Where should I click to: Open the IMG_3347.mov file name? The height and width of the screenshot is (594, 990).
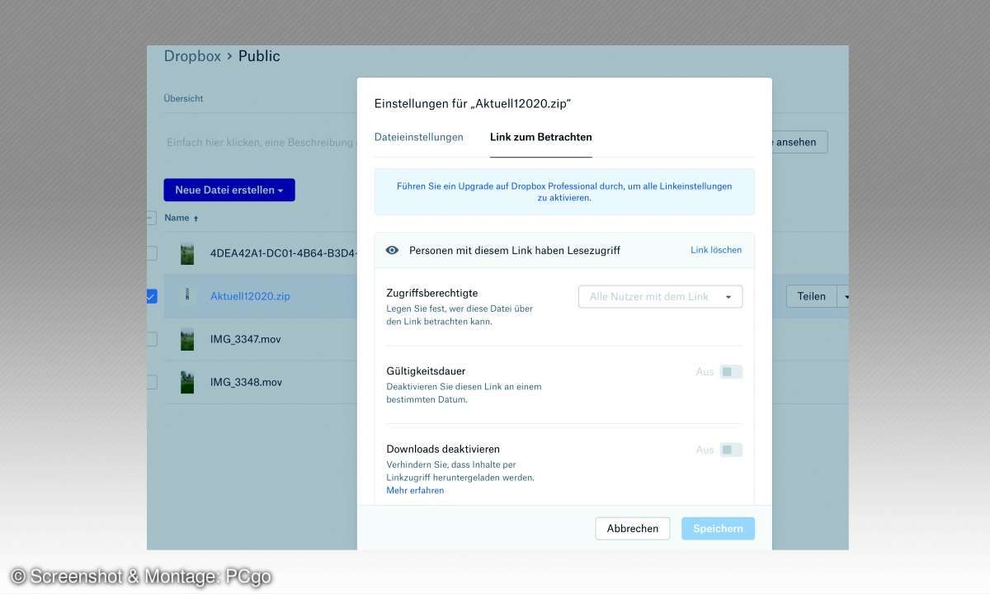(246, 339)
